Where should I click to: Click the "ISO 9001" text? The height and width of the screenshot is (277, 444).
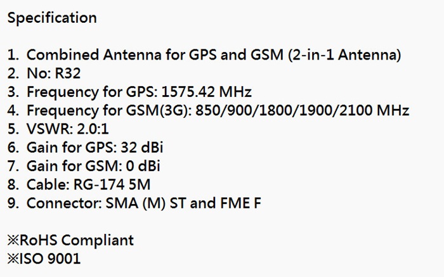click(51, 259)
